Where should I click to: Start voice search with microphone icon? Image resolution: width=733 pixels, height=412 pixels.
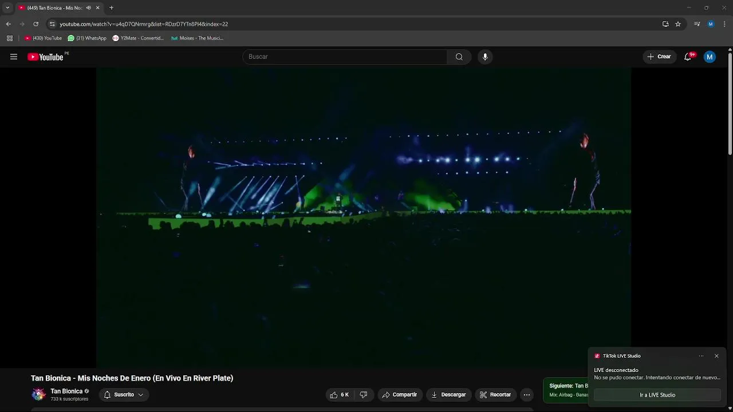(x=485, y=57)
